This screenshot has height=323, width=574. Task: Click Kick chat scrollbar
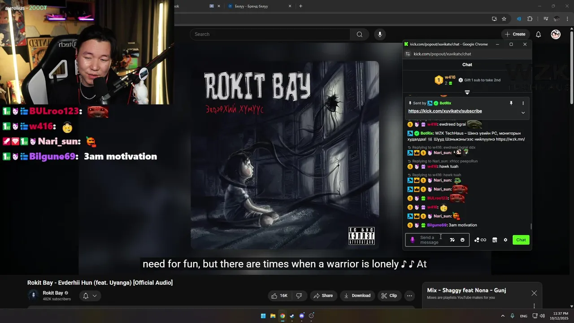coord(531,226)
